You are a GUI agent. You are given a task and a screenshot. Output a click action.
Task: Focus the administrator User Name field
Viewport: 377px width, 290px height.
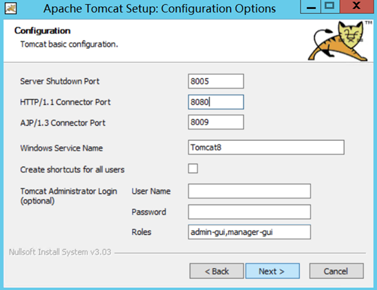249,191
